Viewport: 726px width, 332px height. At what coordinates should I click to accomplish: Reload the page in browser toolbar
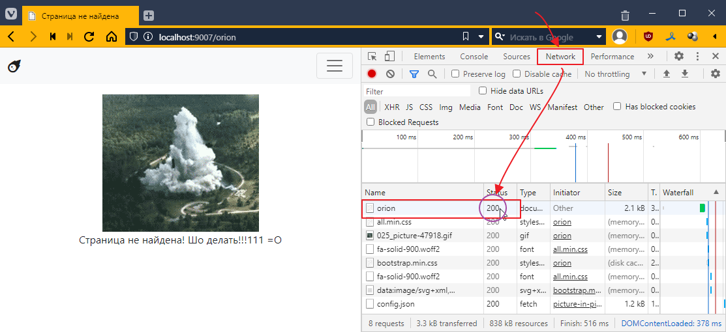point(89,36)
